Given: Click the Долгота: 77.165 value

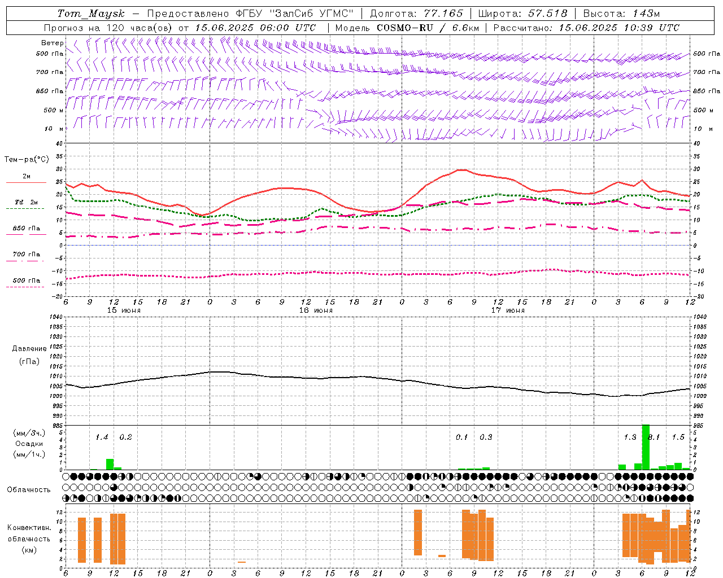Looking at the screenshot, I should (416, 14).
